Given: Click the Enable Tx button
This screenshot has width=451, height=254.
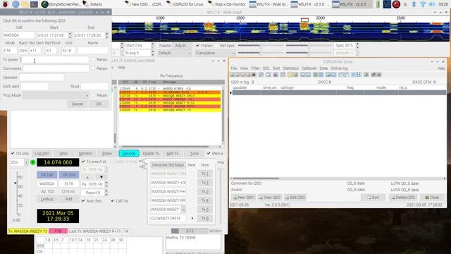Looking at the screenshot, I should (151, 154).
